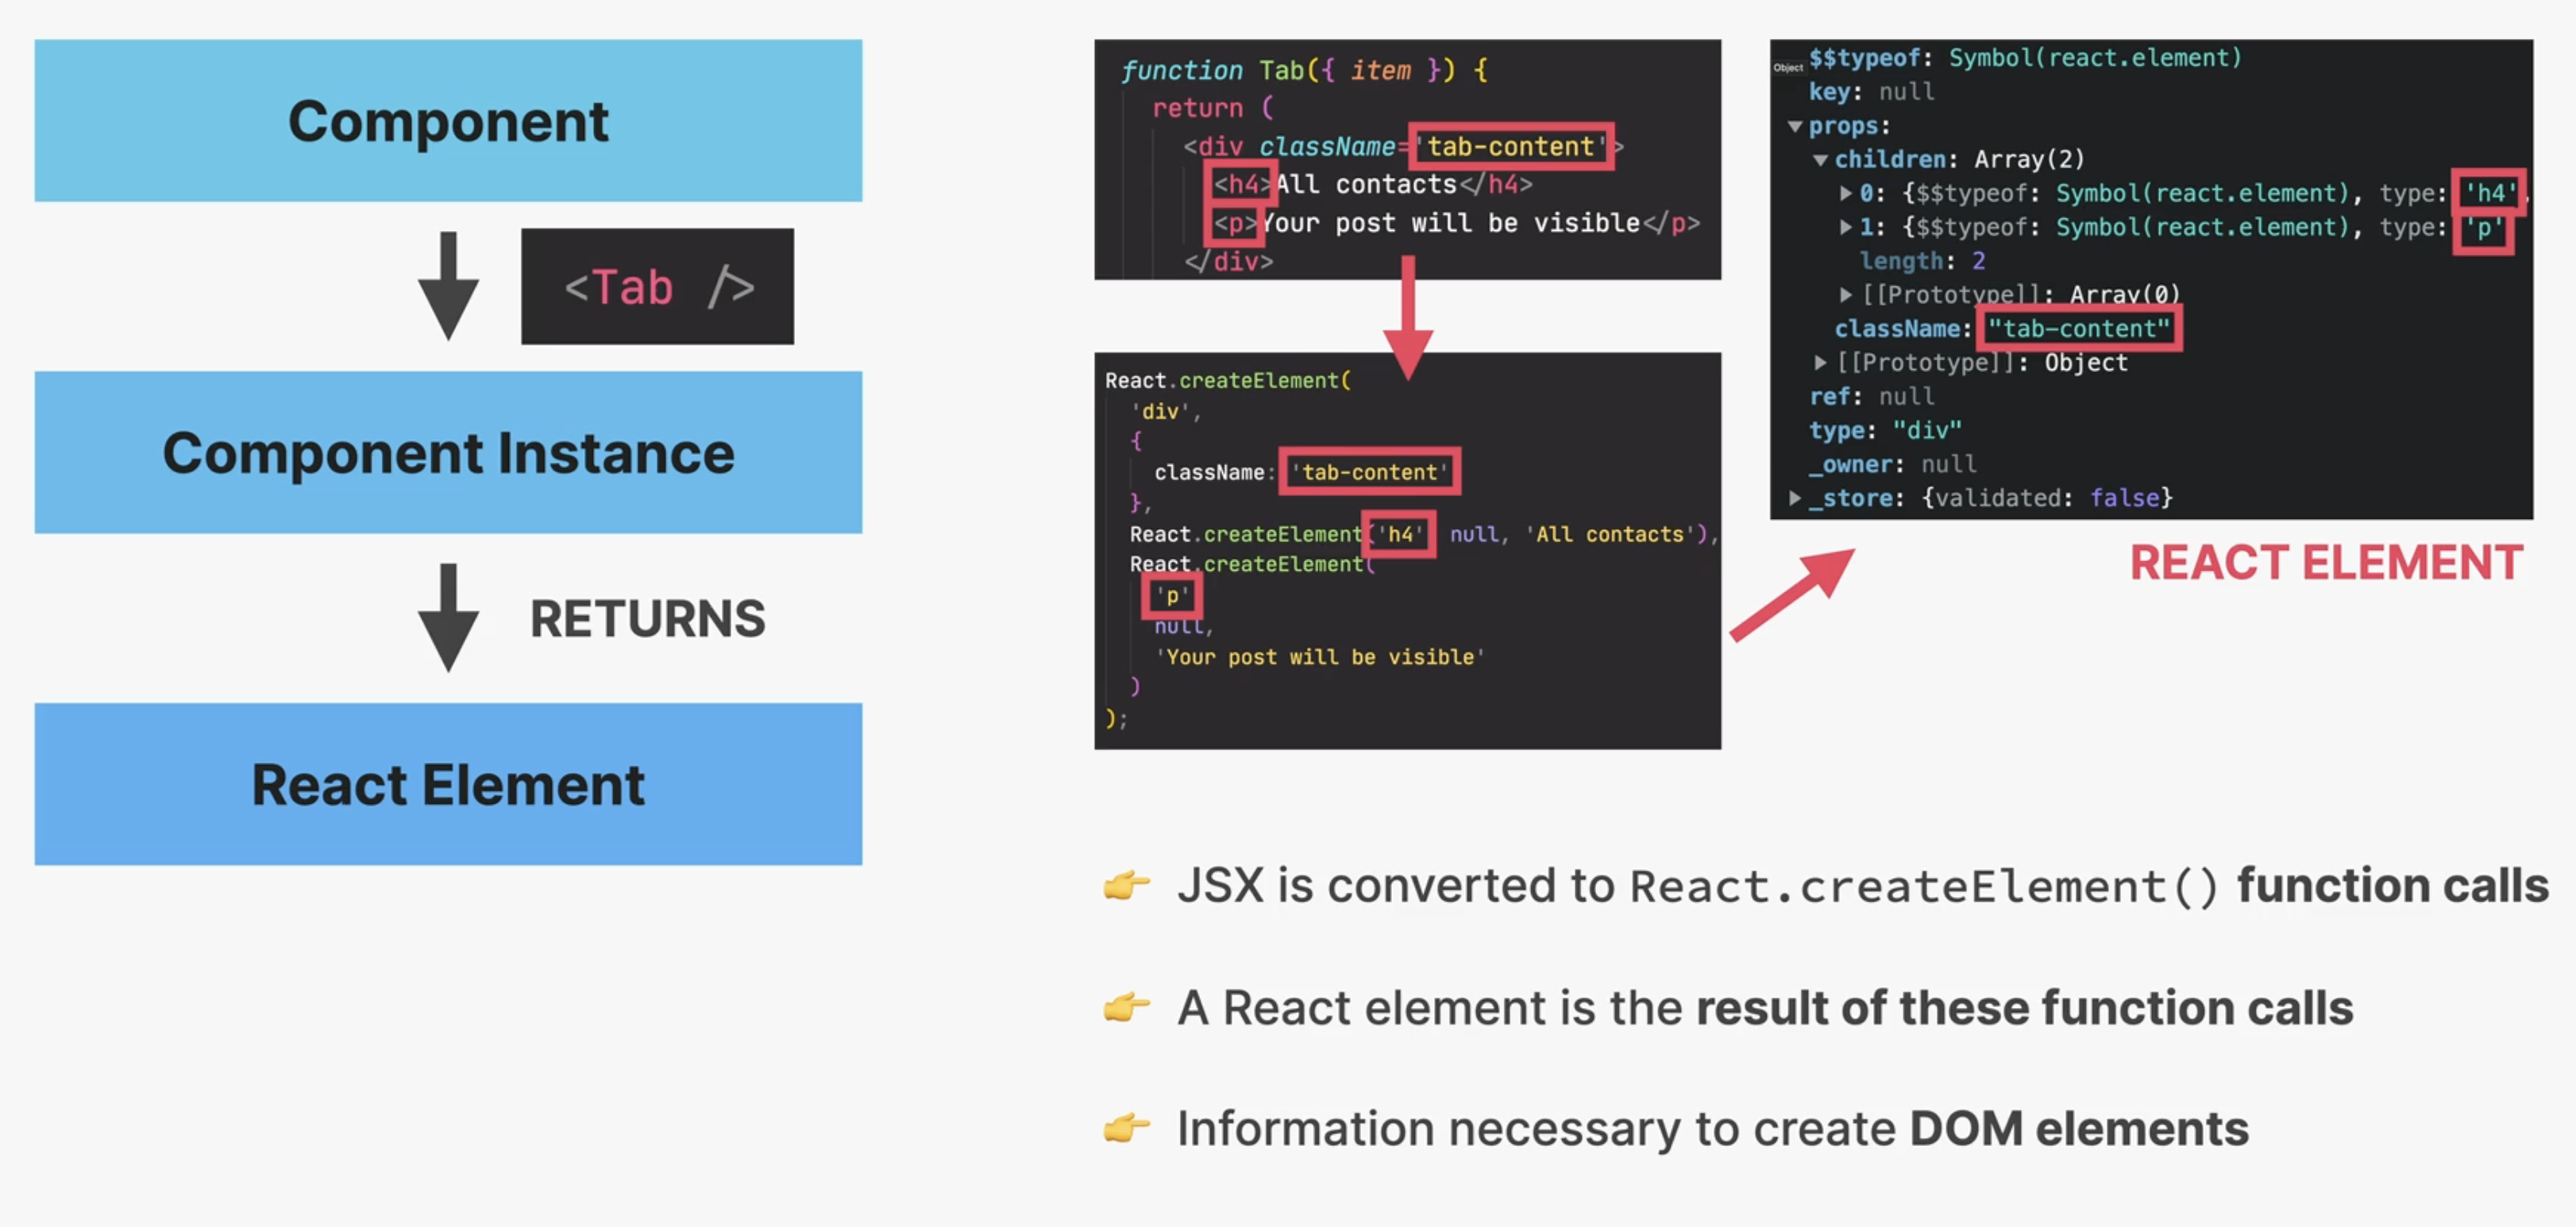Click the <Tab /> code snippet

tap(657, 287)
